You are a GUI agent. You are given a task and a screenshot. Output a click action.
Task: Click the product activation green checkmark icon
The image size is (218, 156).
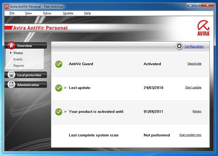59,112
